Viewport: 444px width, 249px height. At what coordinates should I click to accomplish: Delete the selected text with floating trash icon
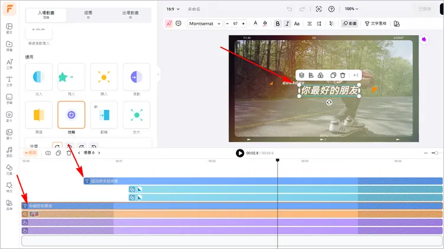(342, 76)
